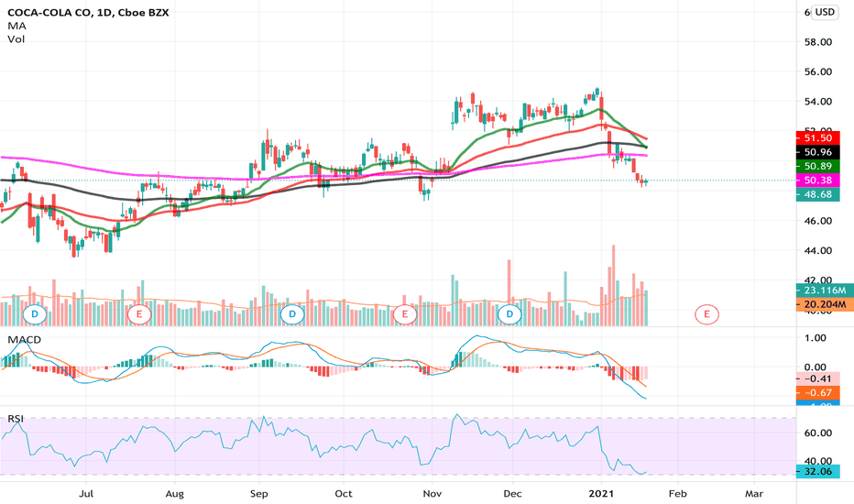The image size is (854, 504).
Task: Click the magenta 50.38 MA price label
Action: (817, 181)
